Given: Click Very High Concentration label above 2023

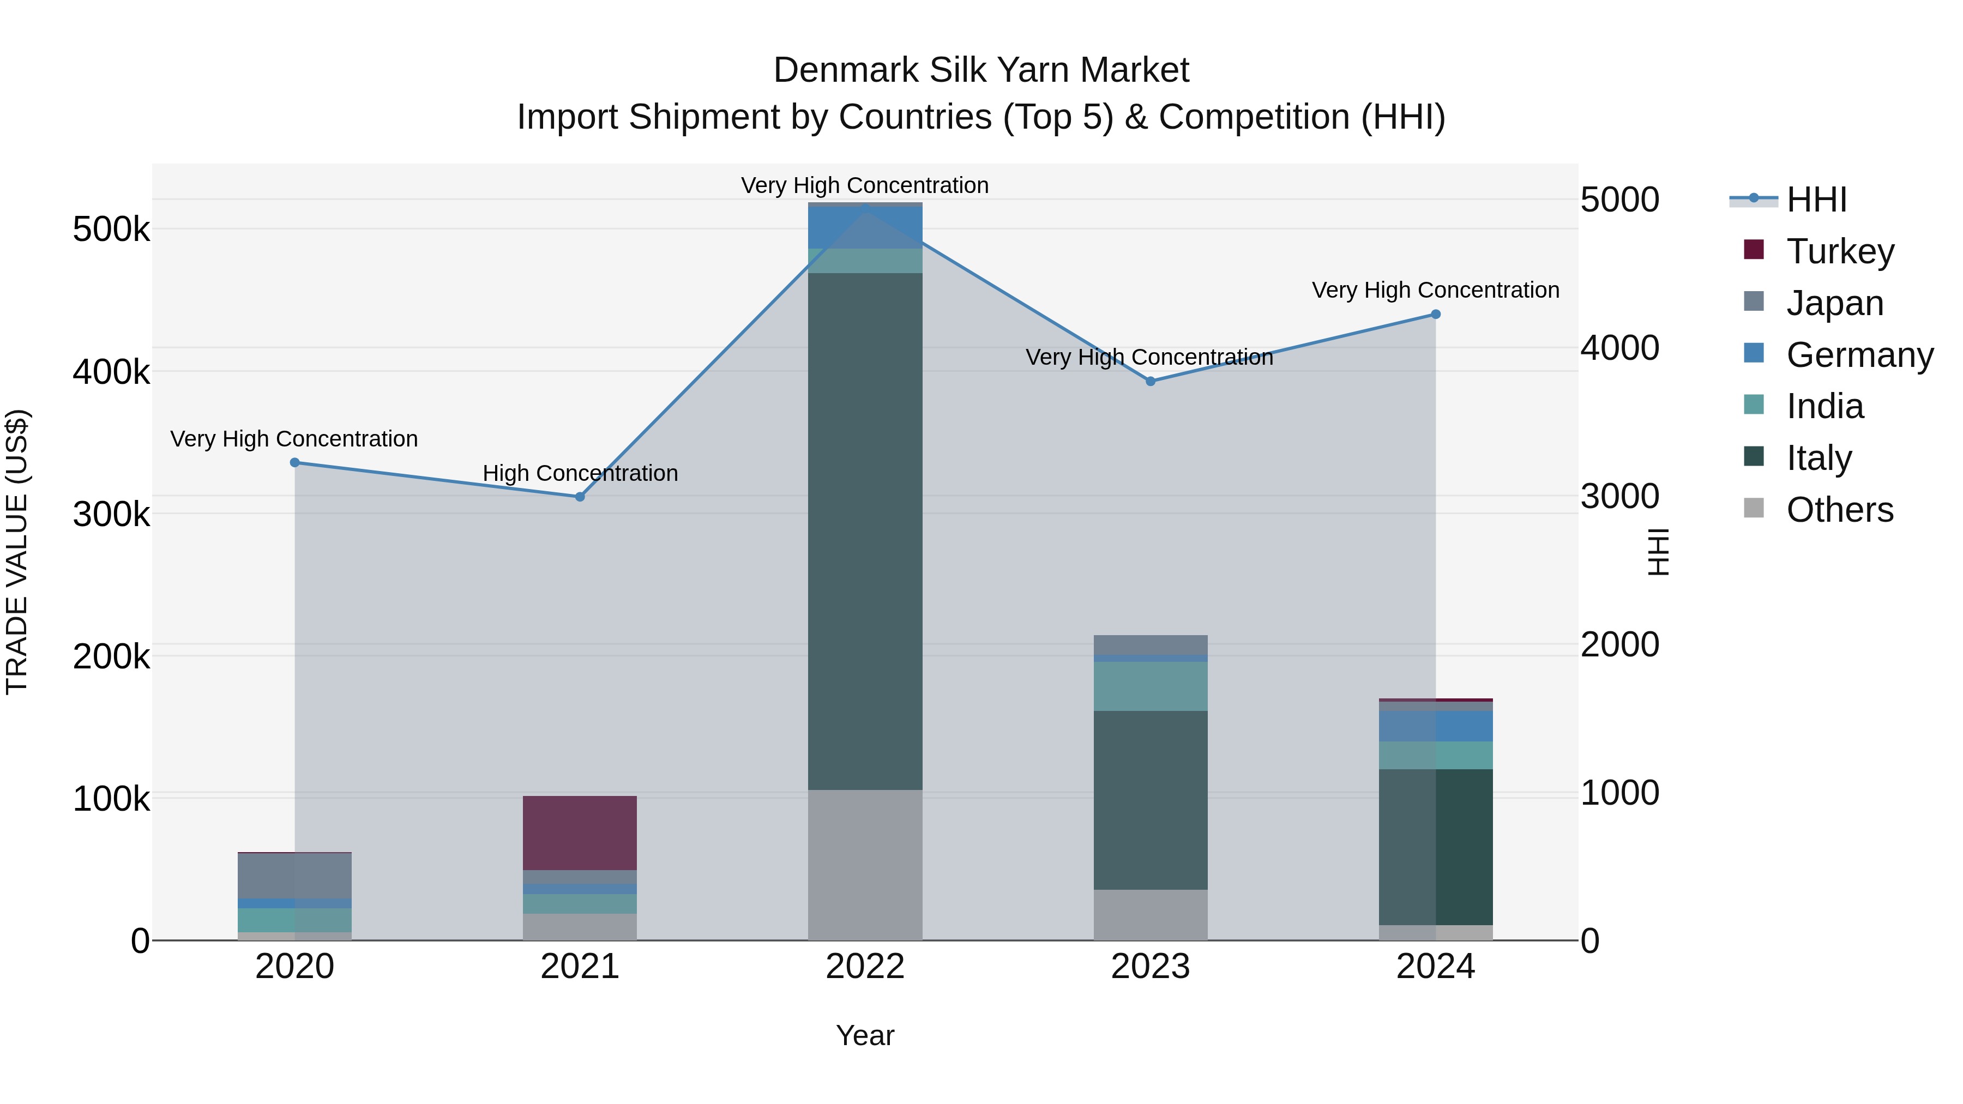Looking at the screenshot, I should point(1149,357).
